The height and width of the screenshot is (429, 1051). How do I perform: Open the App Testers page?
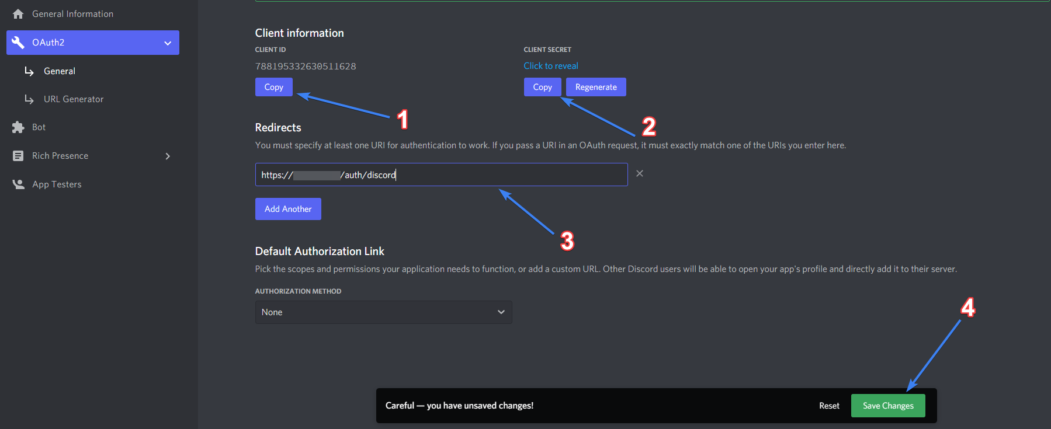[57, 184]
